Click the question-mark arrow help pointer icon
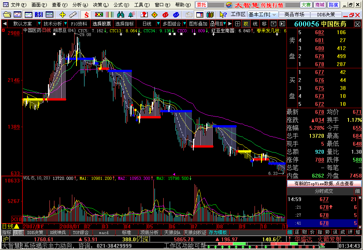Viewport: 363px width, 250px height. pos(223,15)
